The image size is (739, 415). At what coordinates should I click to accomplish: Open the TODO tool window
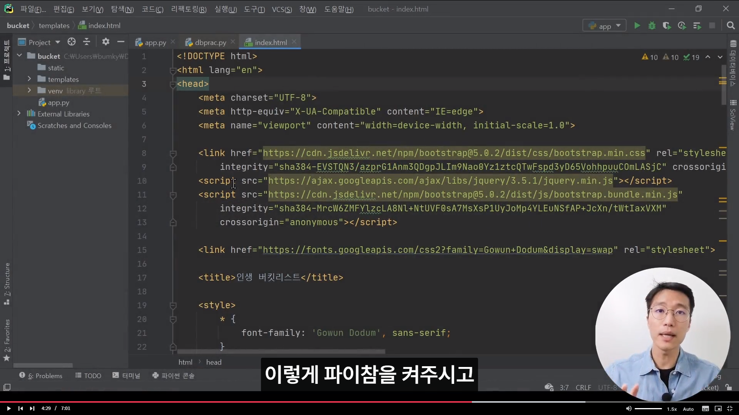coord(88,376)
